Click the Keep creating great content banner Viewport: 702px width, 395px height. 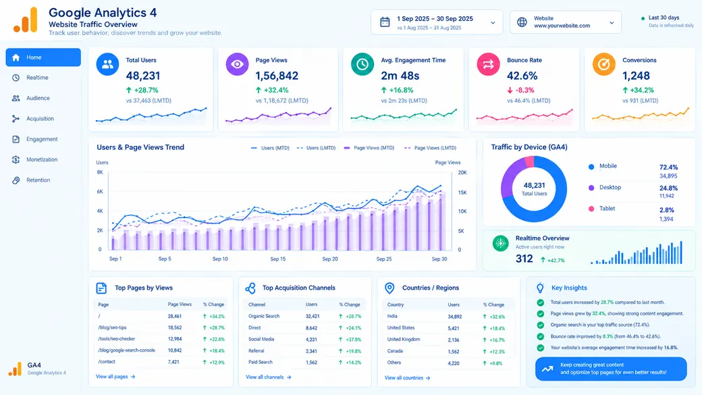coord(611,369)
